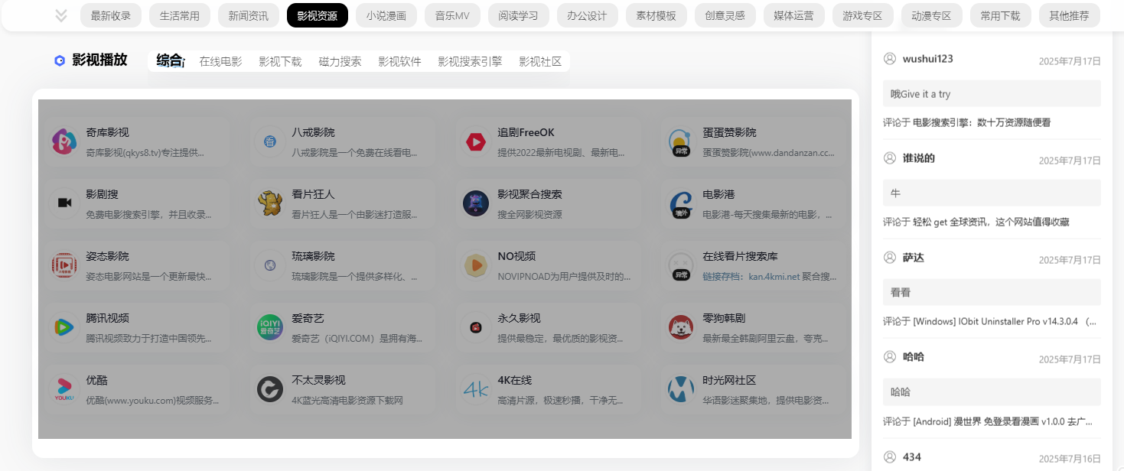Click the blue hexagon icon beside 影视播放

[60, 60]
